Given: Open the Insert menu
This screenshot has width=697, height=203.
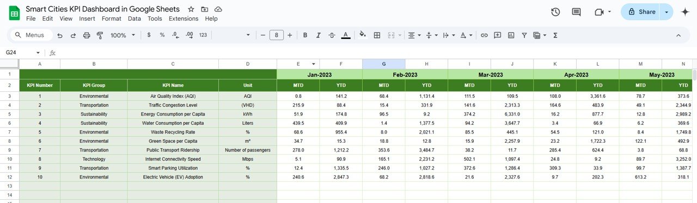Looking at the screenshot, I should [87, 18].
